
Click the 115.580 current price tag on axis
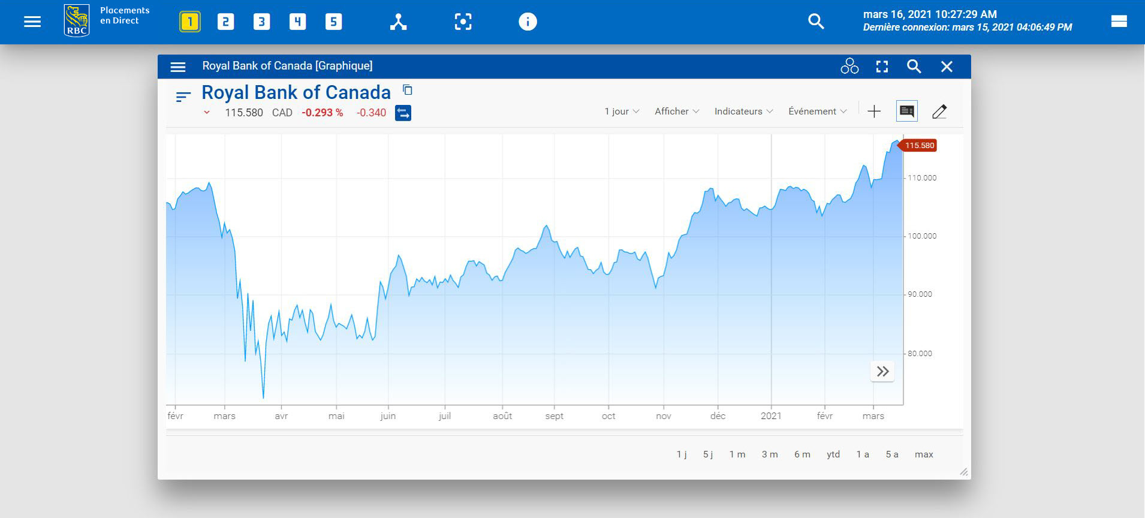(918, 146)
